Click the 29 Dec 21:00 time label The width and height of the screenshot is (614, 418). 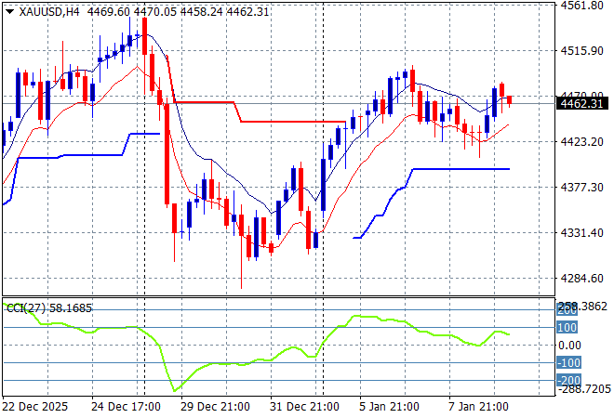(216, 406)
